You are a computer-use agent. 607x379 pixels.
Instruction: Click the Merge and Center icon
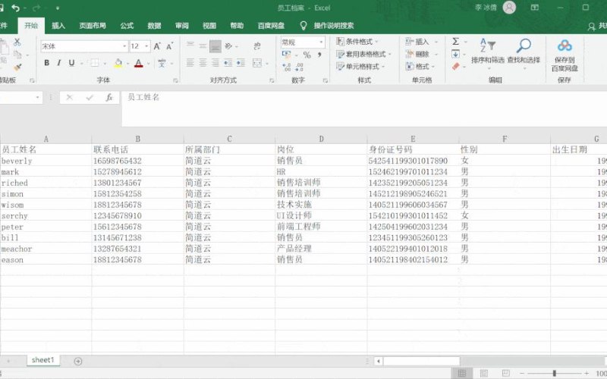257,63
